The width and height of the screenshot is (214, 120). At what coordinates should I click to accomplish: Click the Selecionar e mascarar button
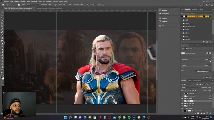point(203,71)
